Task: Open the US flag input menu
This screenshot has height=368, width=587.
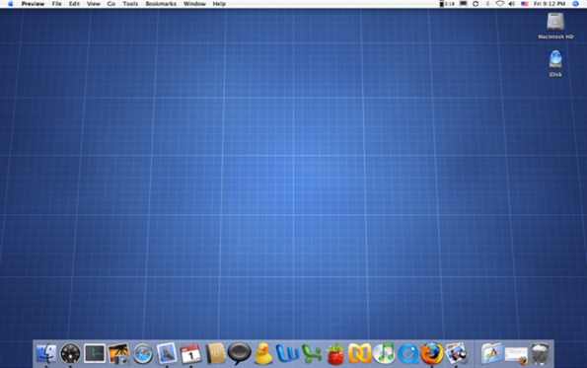Action: coord(525,4)
